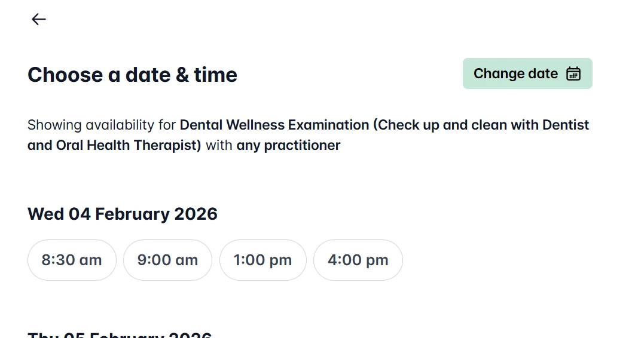Click the 'Choose a date & time' heading
The height and width of the screenshot is (338, 638).
coord(132,75)
